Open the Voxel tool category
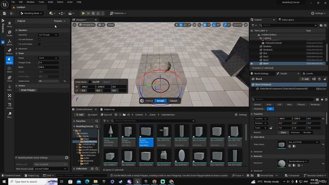The image size is (329, 185). [9, 79]
